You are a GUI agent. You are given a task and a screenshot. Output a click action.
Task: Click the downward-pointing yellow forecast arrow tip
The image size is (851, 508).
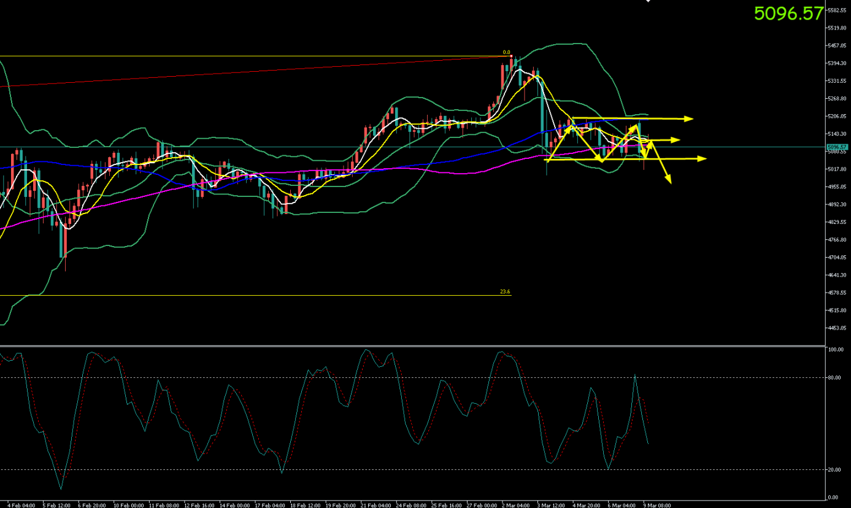pyautogui.click(x=669, y=180)
